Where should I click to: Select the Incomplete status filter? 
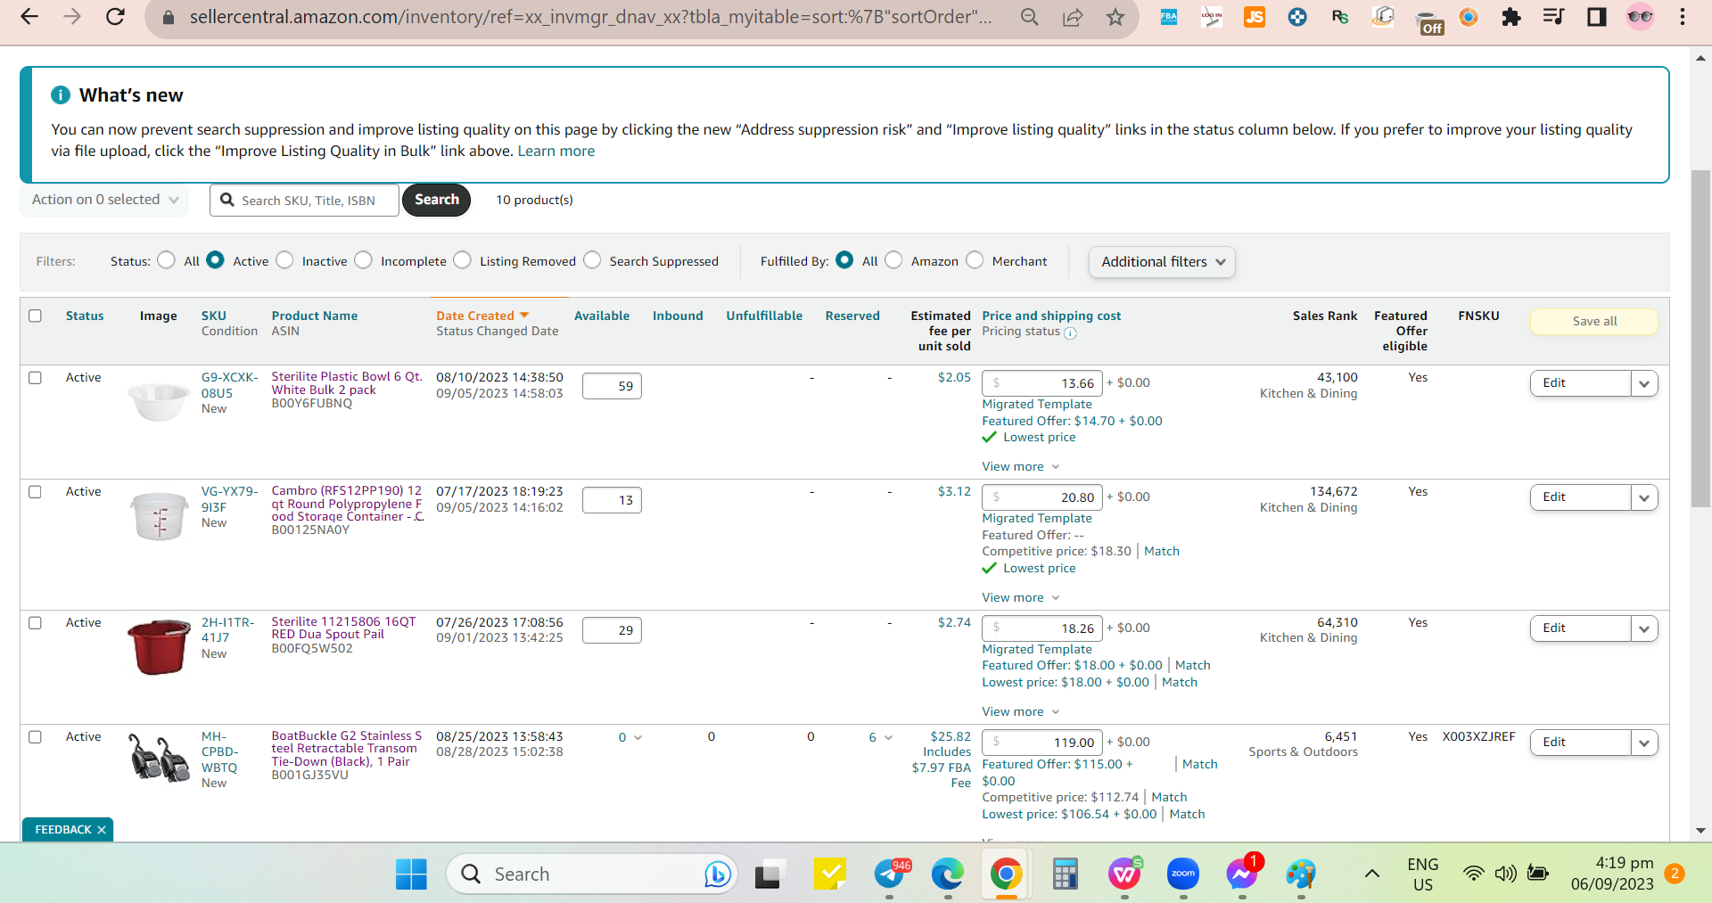(363, 260)
